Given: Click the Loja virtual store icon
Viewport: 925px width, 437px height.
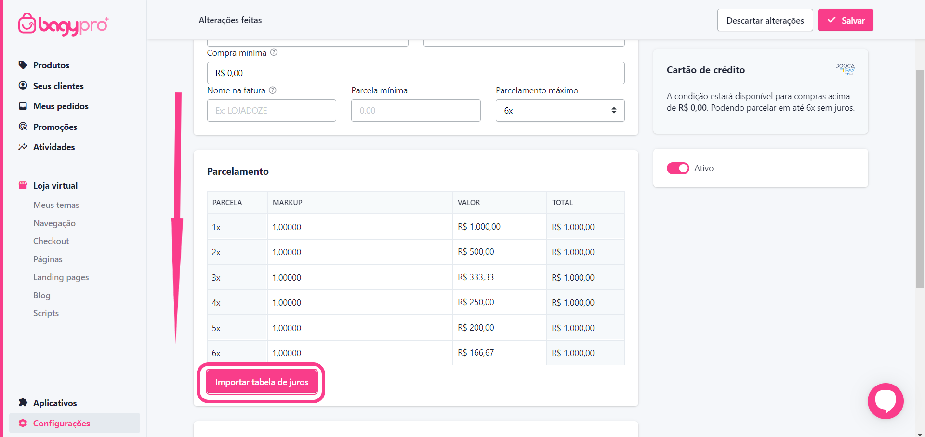Looking at the screenshot, I should pos(23,185).
